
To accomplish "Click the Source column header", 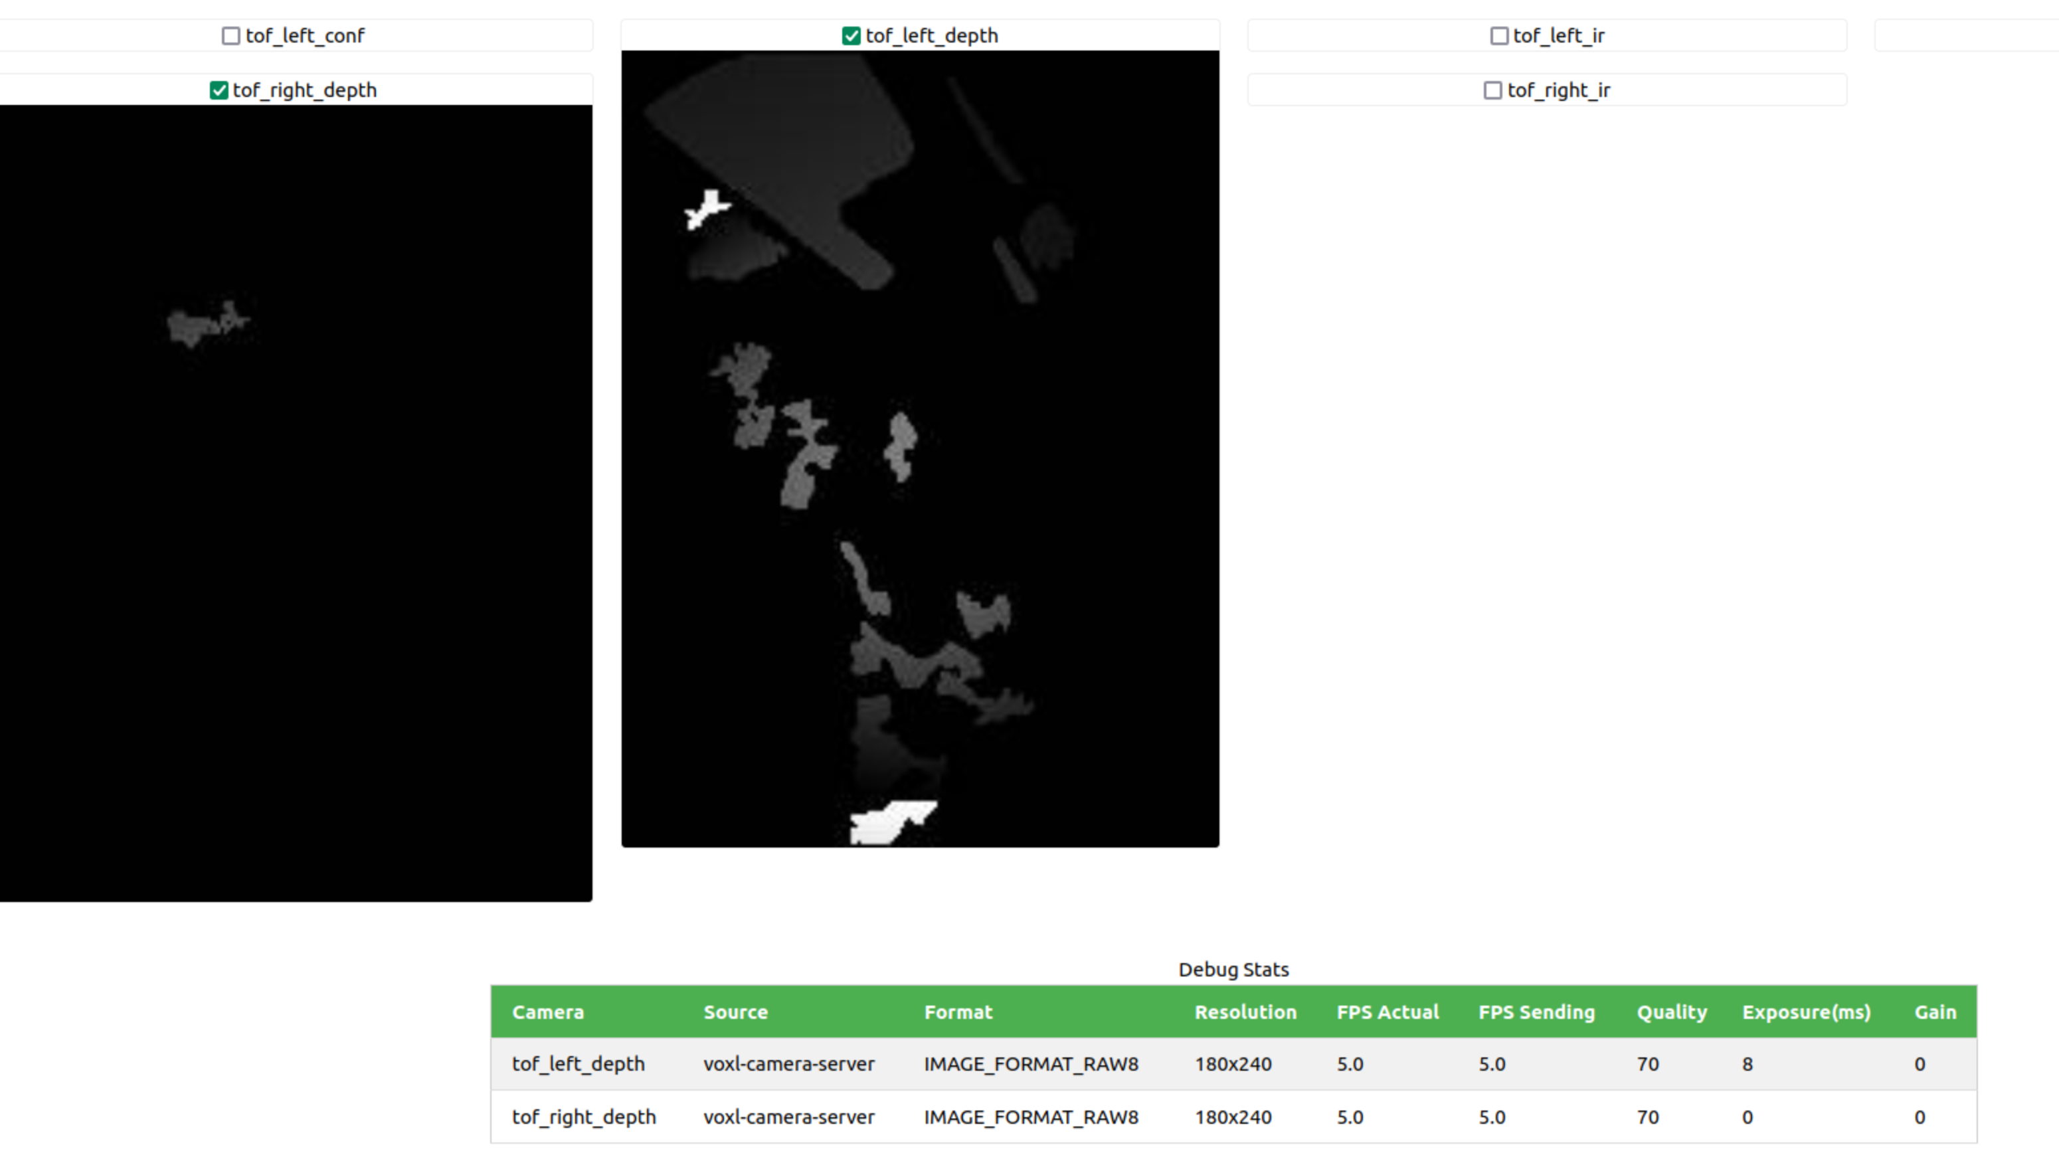I will pyautogui.click(x=735, y=1012).
